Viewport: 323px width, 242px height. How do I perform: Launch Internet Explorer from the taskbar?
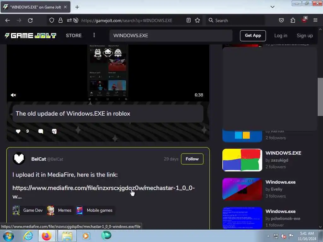[x=28, y=236]
